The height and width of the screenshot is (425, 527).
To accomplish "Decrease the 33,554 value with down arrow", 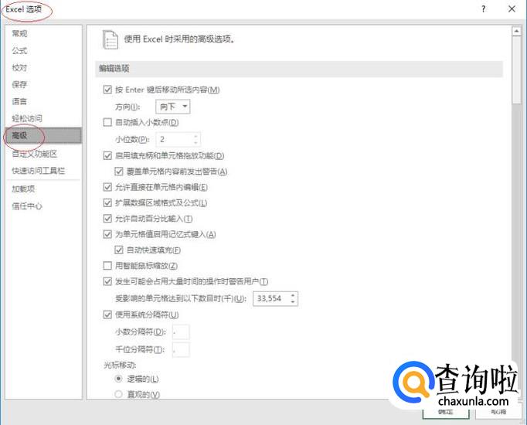I will (293, 301).
